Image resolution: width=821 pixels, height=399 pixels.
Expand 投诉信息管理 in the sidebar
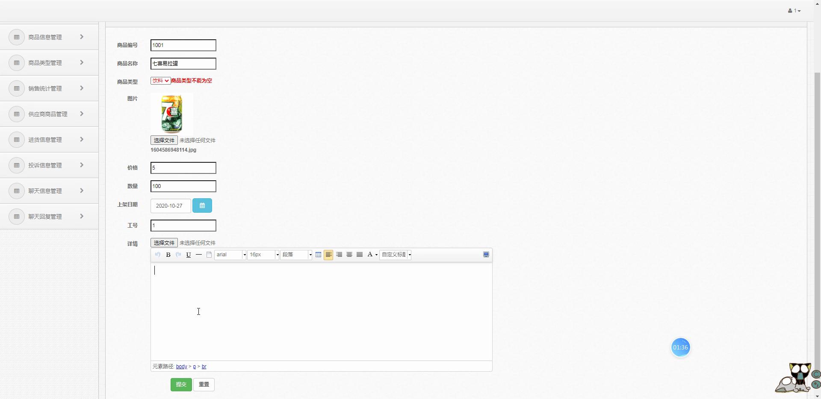(49, 165)
